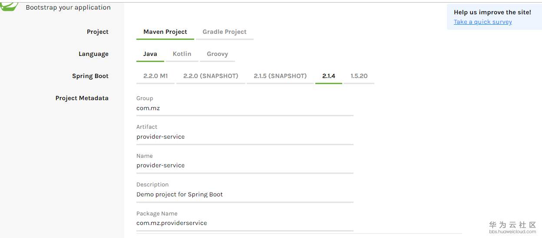
Task: Focus the Name text field
Action: point(245,166)
